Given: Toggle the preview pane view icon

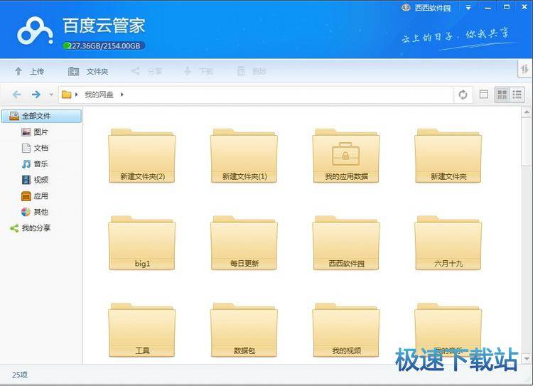Looking at the screenshot, I should 483,95.
